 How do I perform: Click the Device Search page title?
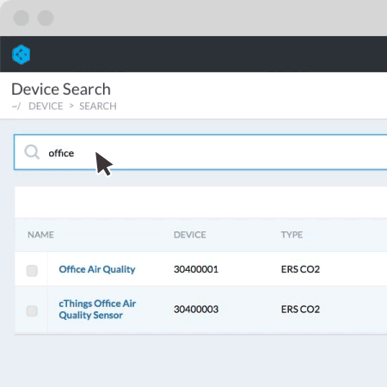61,89
